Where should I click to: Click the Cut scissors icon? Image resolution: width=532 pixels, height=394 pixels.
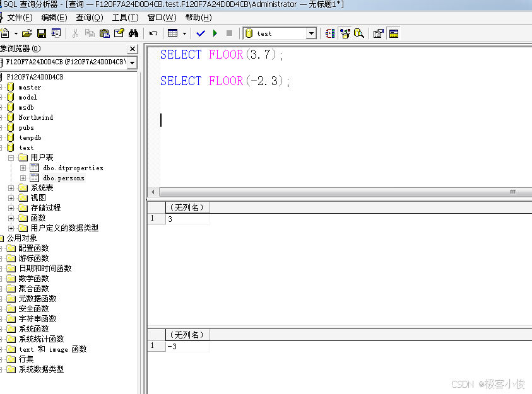pos(75,33)
